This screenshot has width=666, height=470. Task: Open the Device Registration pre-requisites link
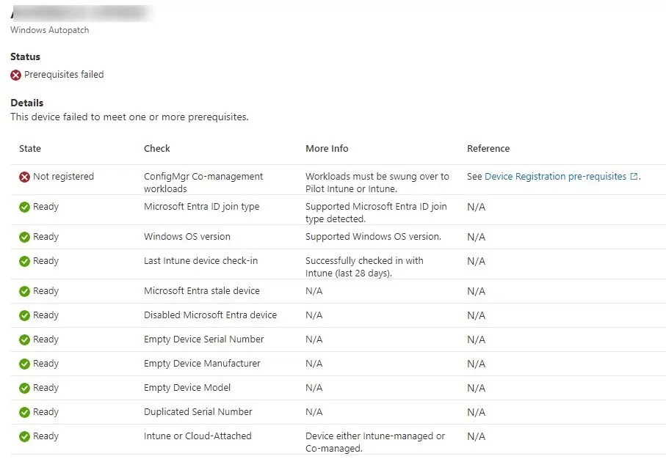pos(555,177)
